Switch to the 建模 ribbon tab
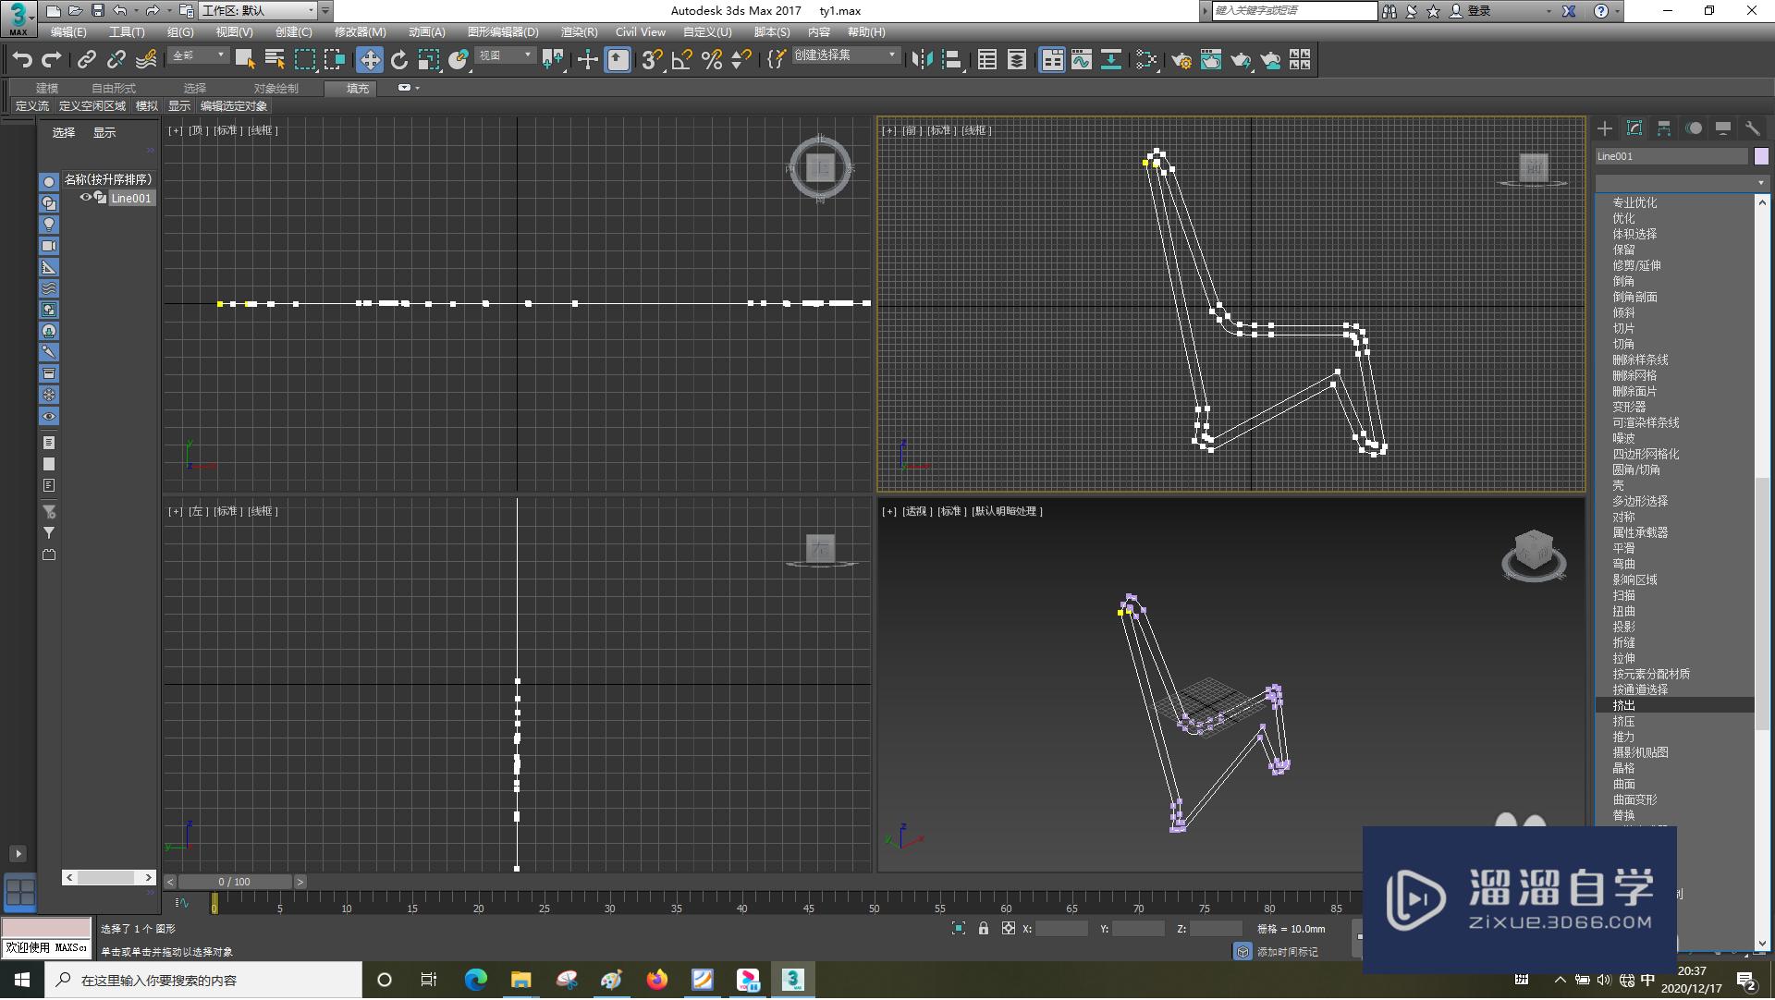The width and height of the screenshot is (1775, 1000). [47, 89]
